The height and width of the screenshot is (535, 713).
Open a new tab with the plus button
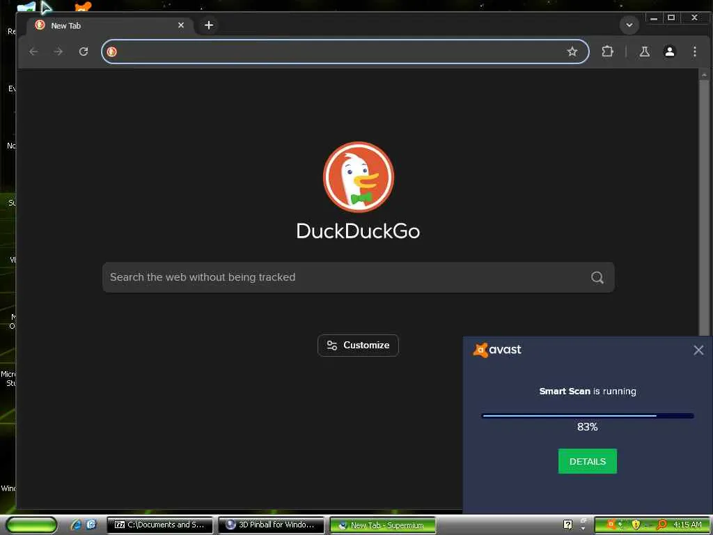[209, 25]
